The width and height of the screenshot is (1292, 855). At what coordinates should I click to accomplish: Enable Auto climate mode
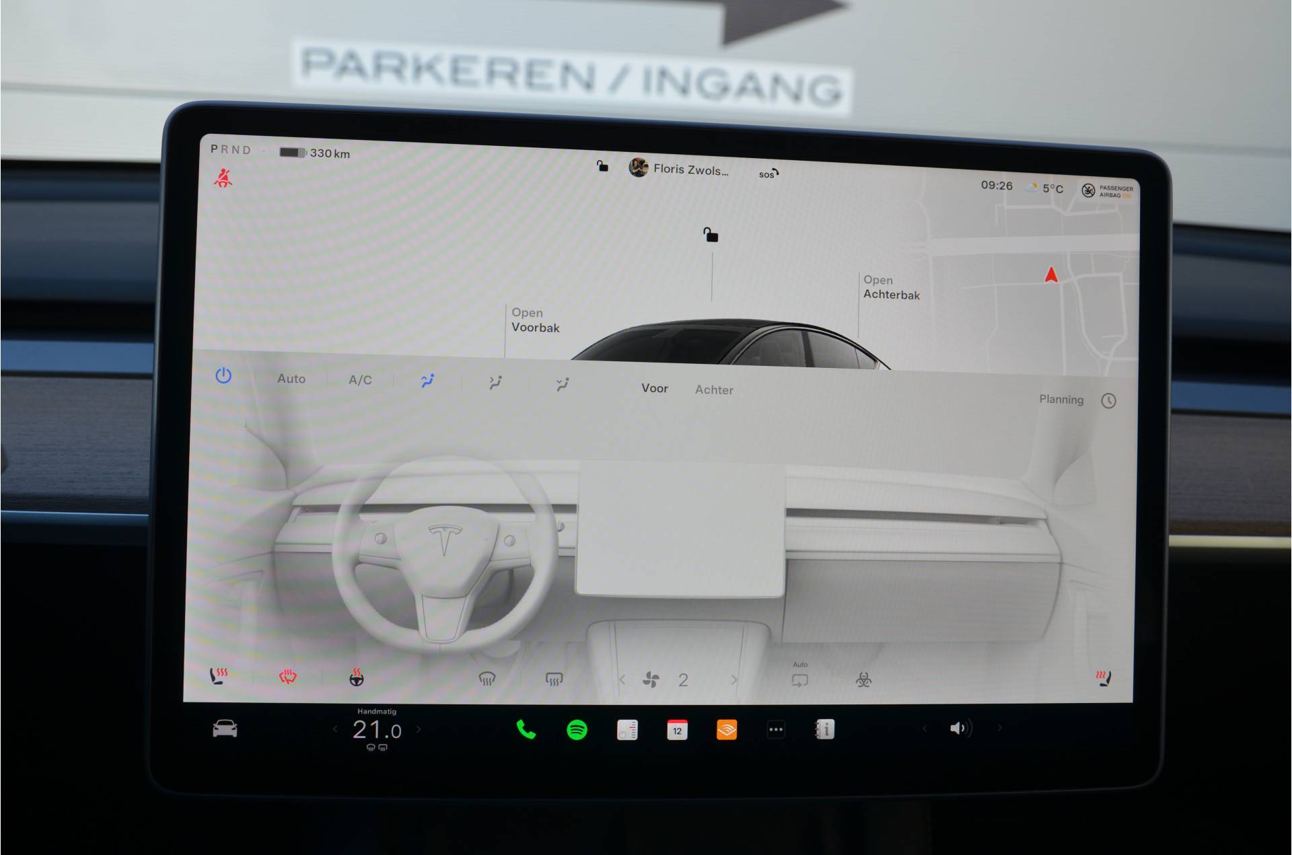pyautogui.click(x=291, y=379)
